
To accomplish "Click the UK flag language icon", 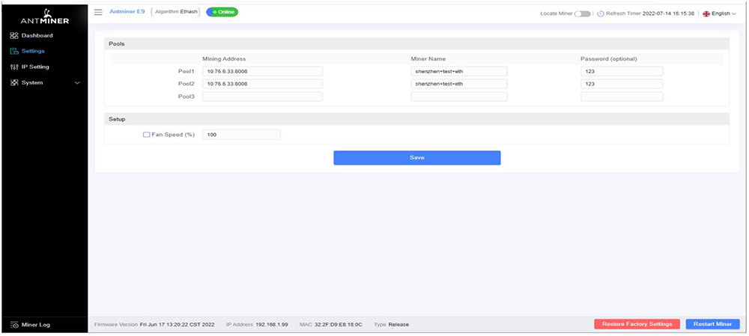I will coord(706,13).
